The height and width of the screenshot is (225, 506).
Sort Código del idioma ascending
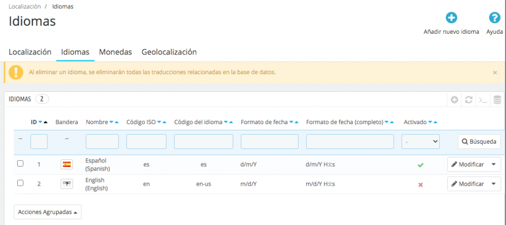click(x=231, y=122)
